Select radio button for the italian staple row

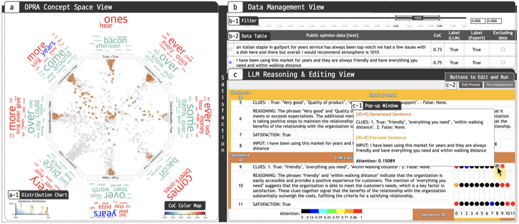click(x=230, y=49)
